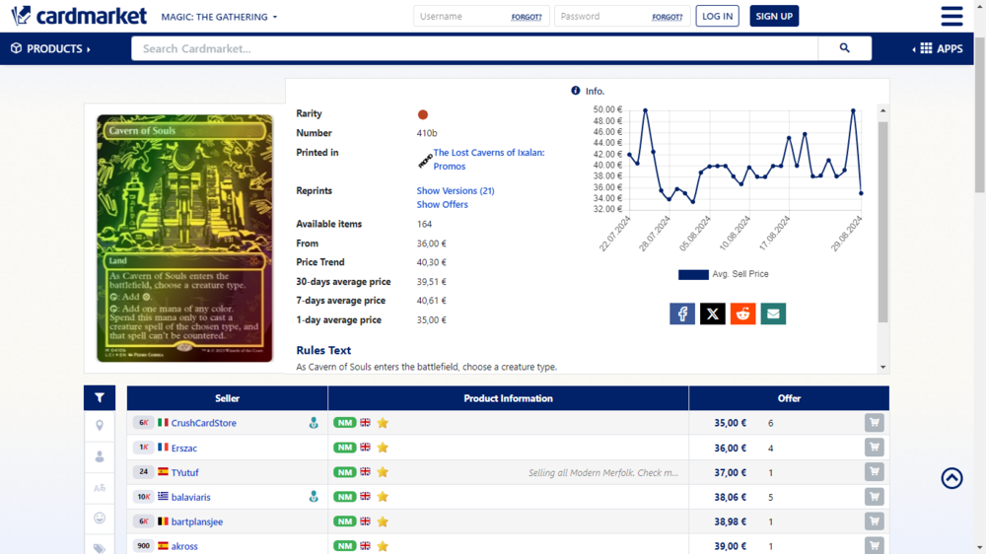Click scroll-to-top arrow button
Image resolution: width=986 pixels, height=554 pixels.
point(951,478)
